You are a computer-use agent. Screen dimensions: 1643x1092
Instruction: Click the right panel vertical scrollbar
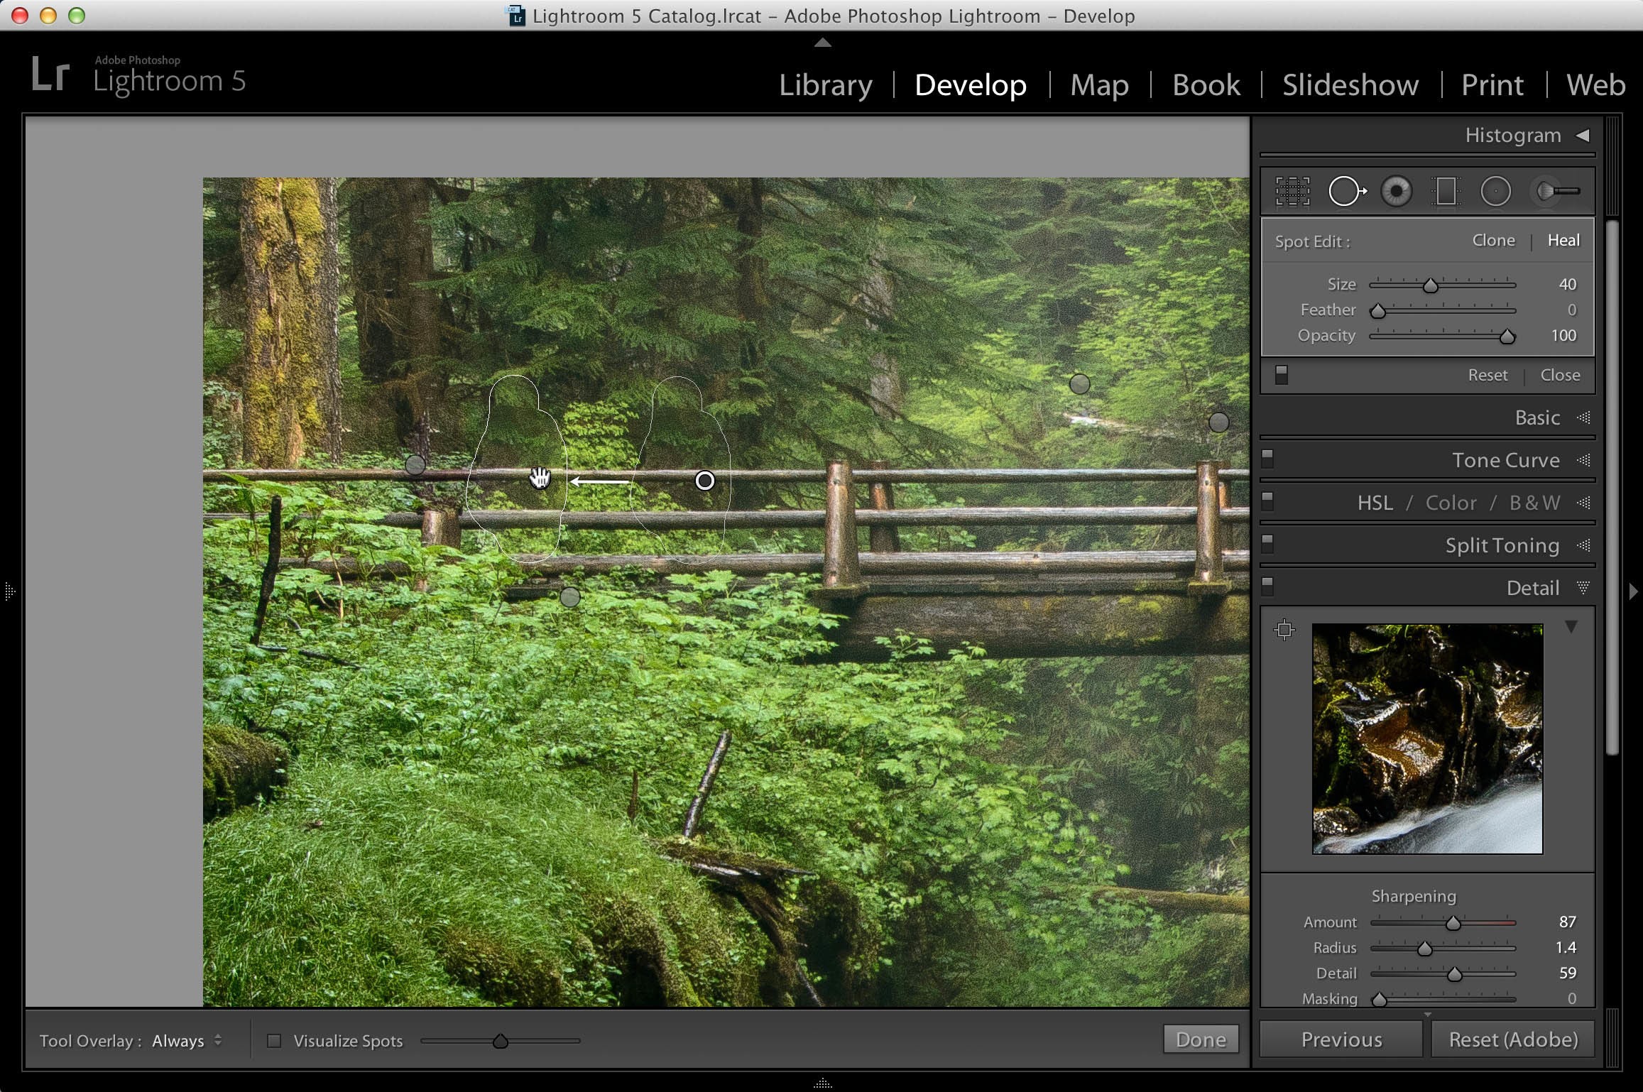(1612, 487)
